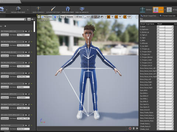Image resolution: width=177 pixels, height=132 pixels.
Task: Click the property matrix grid icon
Action: click(x=29, y=19)
